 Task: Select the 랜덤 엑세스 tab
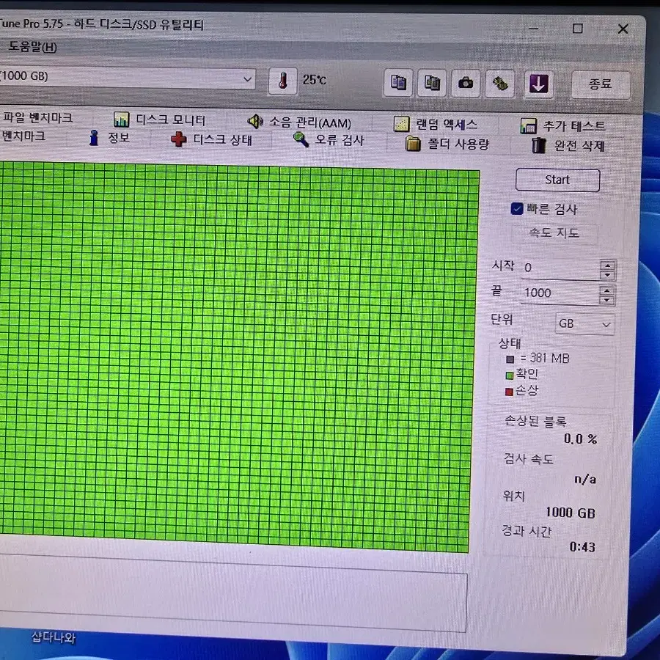tap(436, 125)
